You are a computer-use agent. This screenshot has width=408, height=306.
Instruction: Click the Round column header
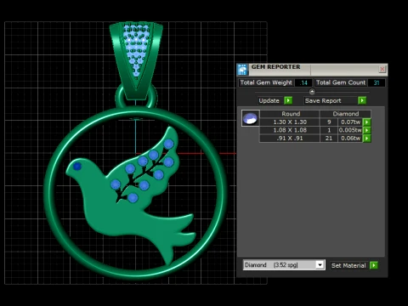291,114
